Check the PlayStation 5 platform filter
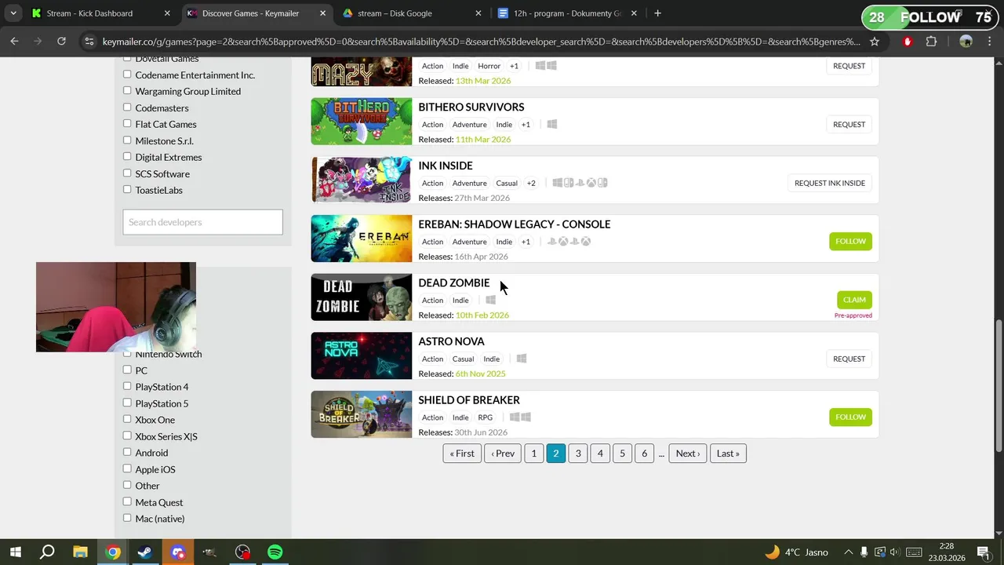The width and height of the screenshot is (1004, 565). click(x=127, y=403)
